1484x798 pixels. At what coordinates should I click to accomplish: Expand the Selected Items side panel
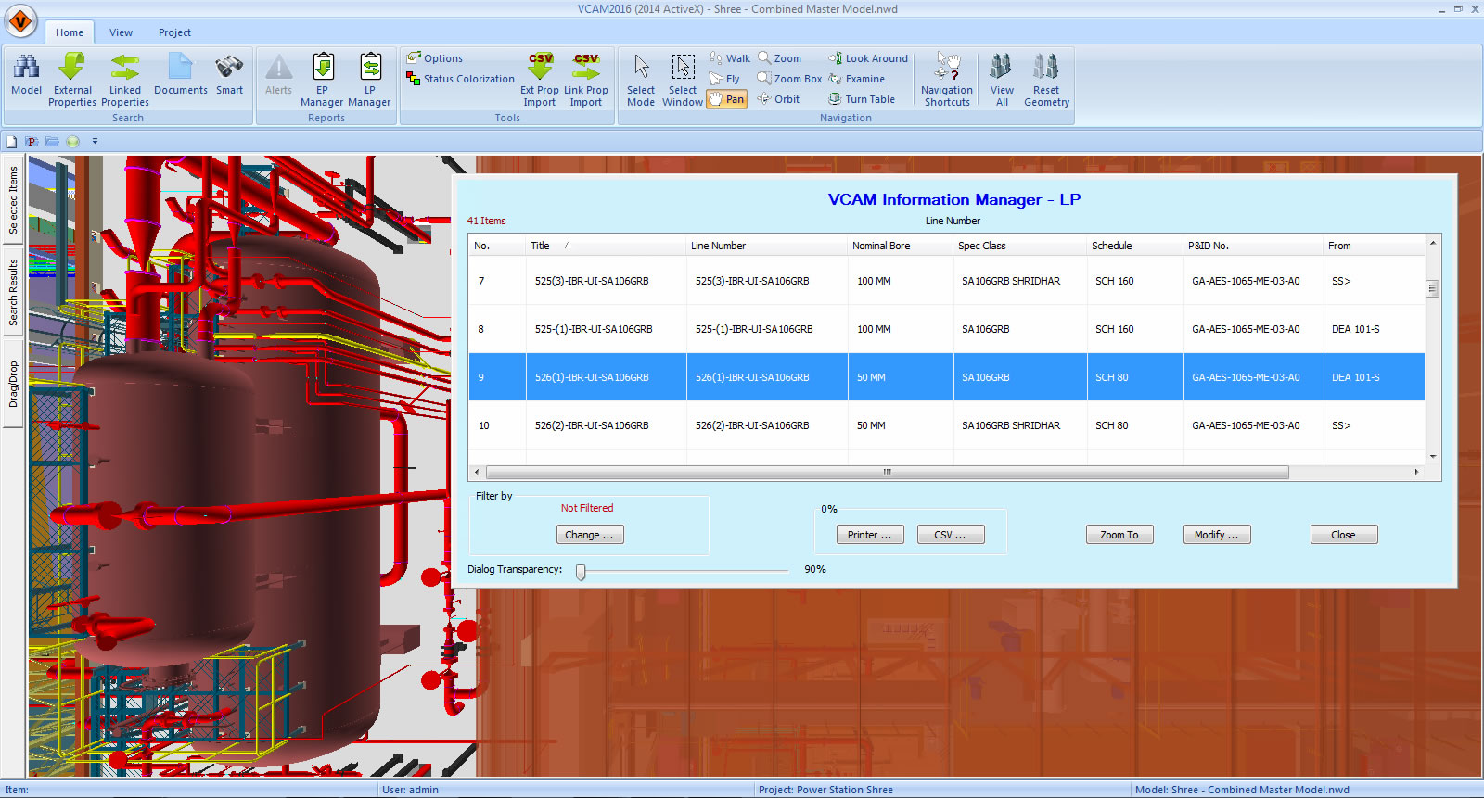click(x=13, y=200)
